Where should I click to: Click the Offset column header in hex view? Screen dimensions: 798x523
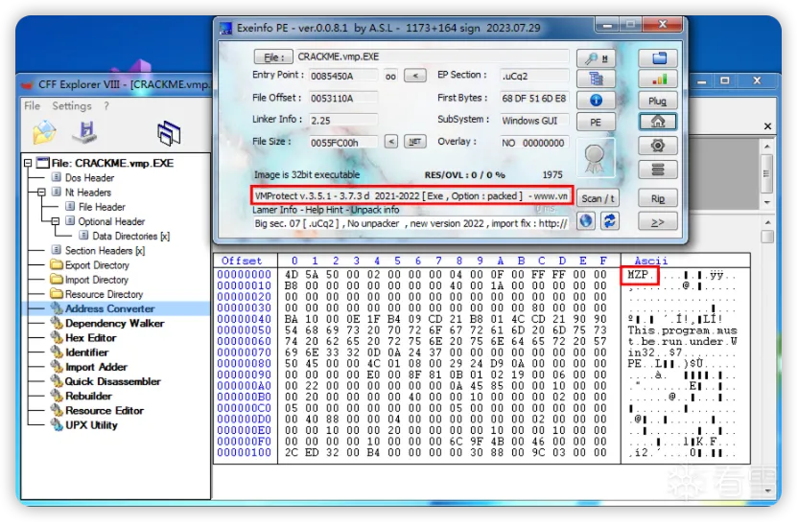pos(242,261)
